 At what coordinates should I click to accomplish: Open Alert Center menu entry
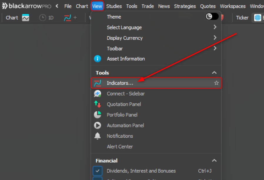156,146
